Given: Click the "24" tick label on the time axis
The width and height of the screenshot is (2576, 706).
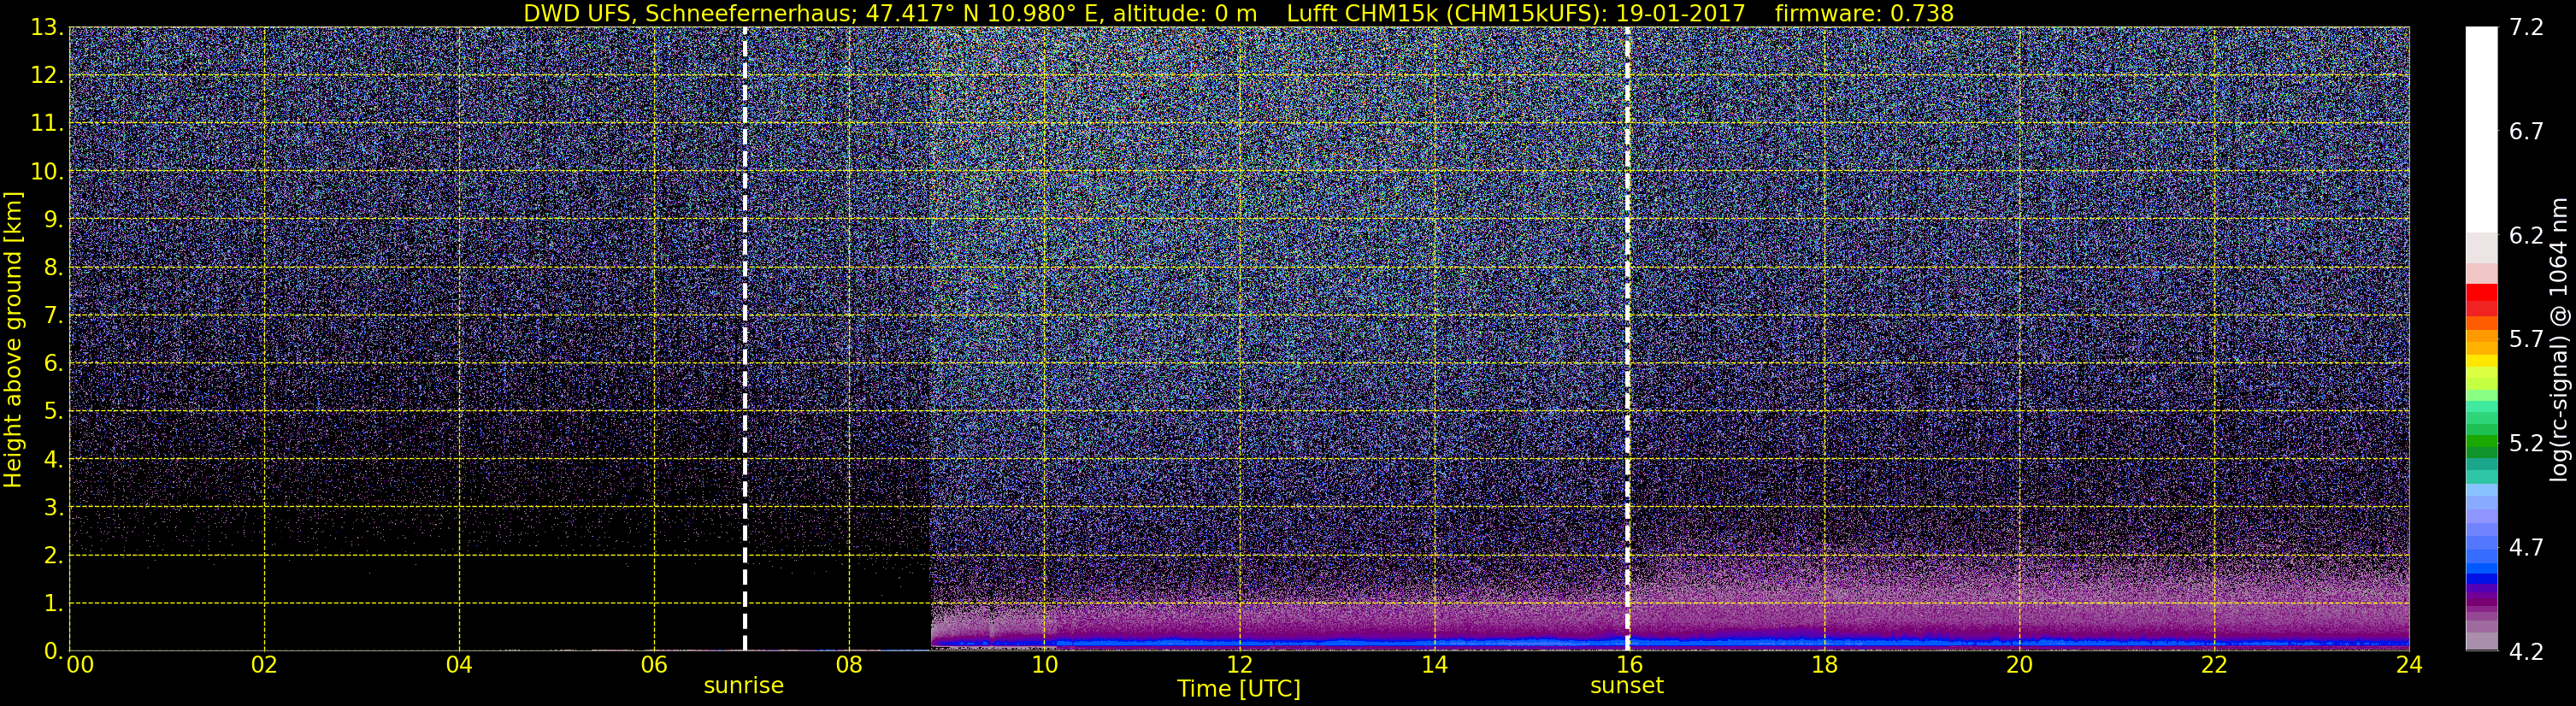Looking at the screenshot, I should [x=2409, y=666].
